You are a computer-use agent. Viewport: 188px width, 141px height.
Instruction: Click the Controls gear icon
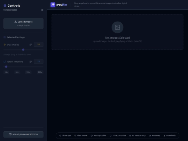(x=5, y=6)
